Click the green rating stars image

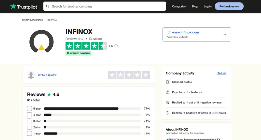coord(86,46)
